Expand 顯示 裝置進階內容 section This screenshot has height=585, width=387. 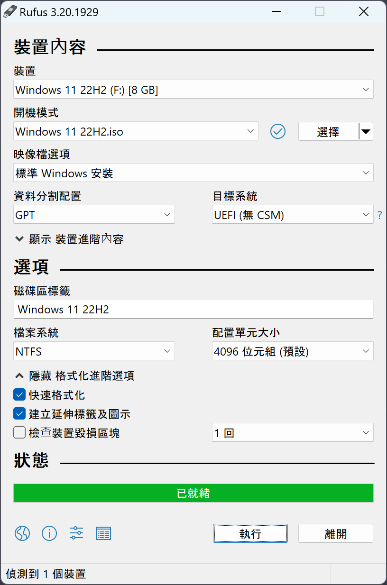click(69, 239)
